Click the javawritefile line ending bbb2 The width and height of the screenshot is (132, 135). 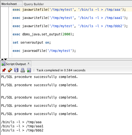click(70, 26)
